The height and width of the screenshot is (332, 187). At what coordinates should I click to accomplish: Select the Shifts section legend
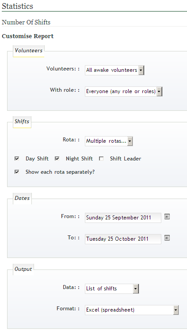point(22,122)
